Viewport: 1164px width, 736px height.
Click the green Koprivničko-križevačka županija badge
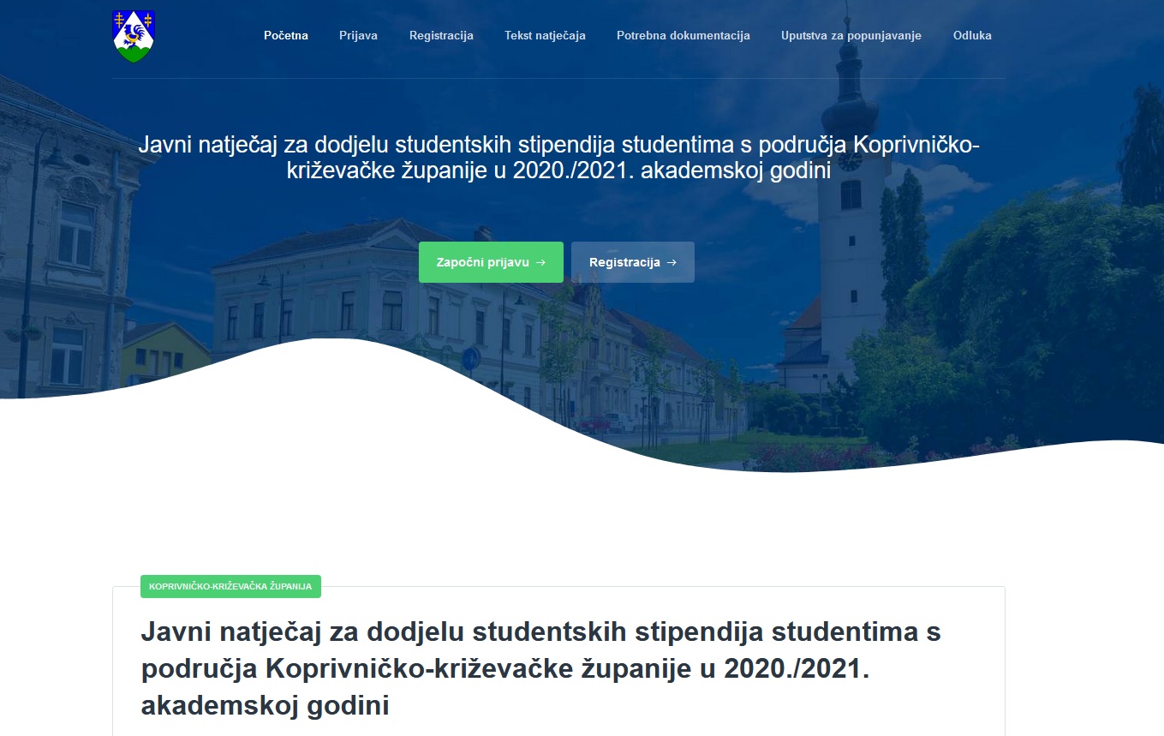coord(230,587)
